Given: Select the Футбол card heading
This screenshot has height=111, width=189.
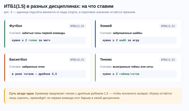Looking at the screenshot, I should click(16, 26).
